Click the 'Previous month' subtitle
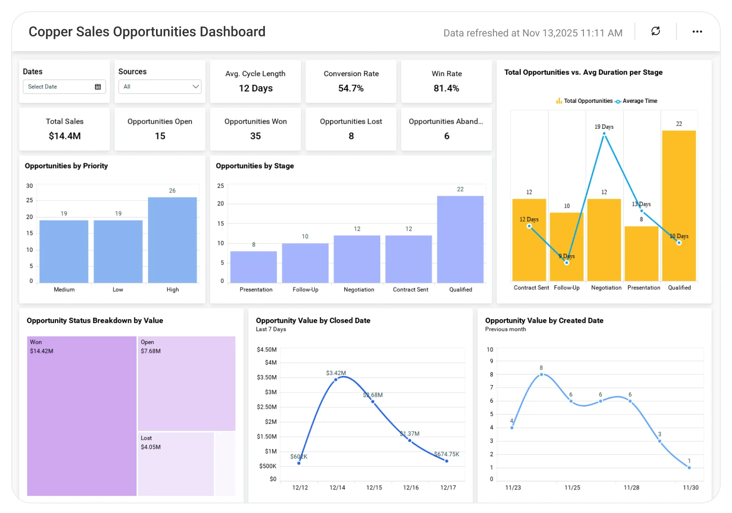Screen dimensions: 732x513 [x=505, y=329]
